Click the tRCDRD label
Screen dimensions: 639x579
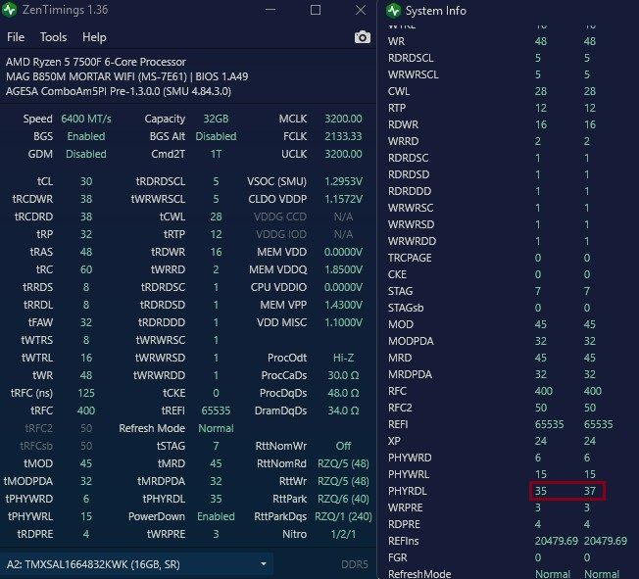click(x=34, y=217)
